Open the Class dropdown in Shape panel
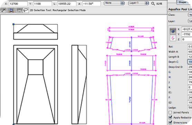This screenshot has height=125, width=192. (190, 15)
